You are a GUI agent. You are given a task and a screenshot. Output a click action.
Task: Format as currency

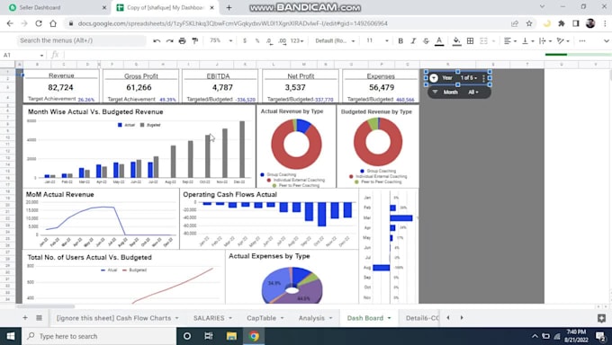245,41
